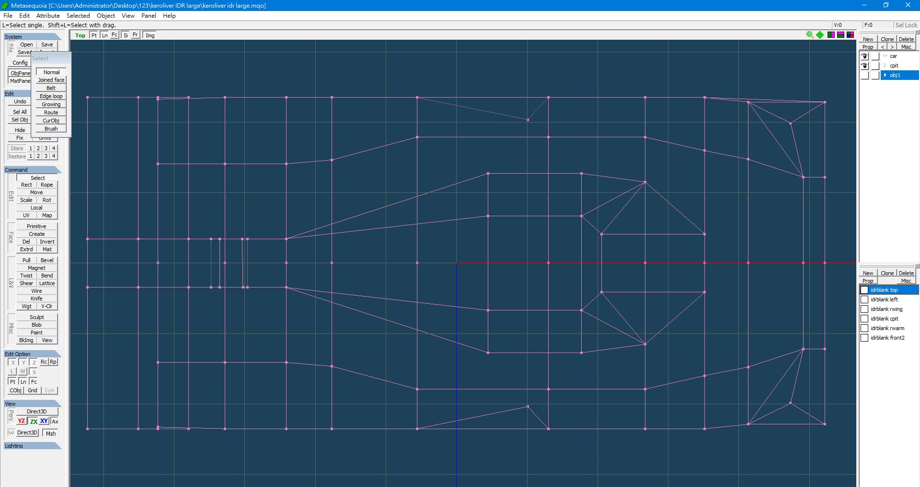The image size is (920, 487).
Task: Expand the cpit object tree node
Action: (x=885, y=66)
